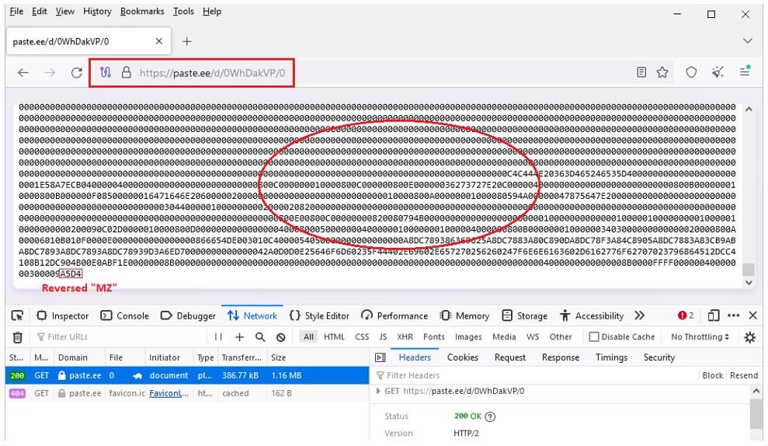Viewport: 768px width, 446px height.
Task: Switch to the Console tab
Action: [124, 316]
